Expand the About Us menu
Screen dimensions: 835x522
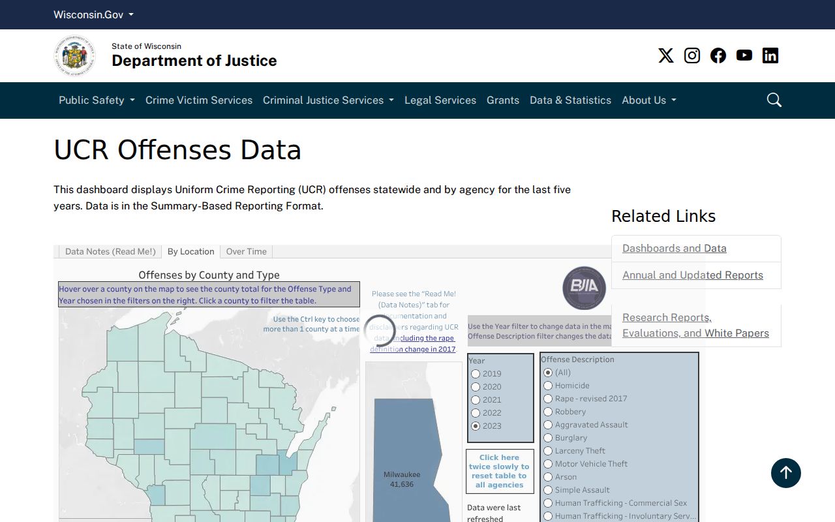point(649,100)
